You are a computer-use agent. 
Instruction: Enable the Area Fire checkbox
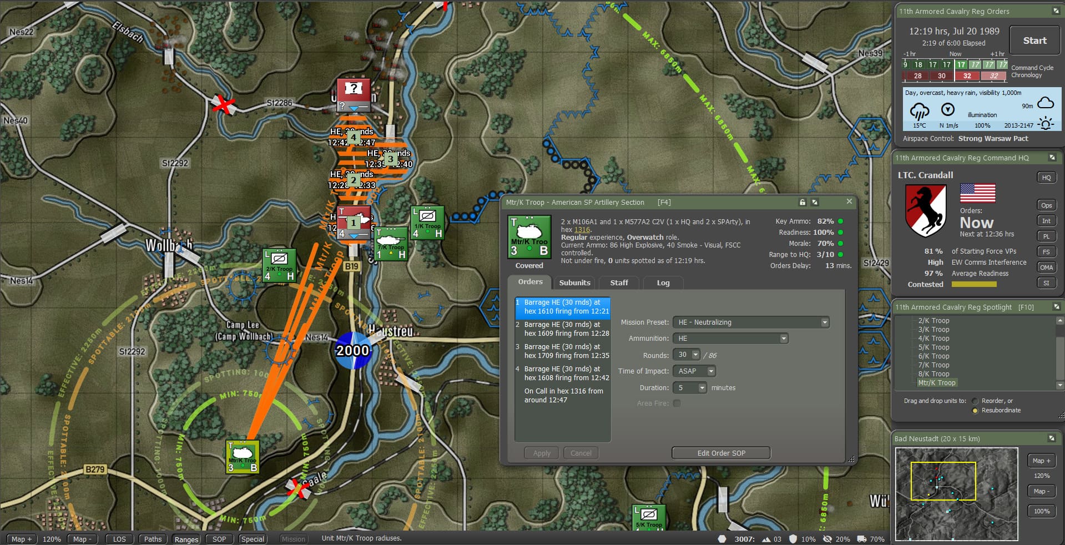point(677,404)
